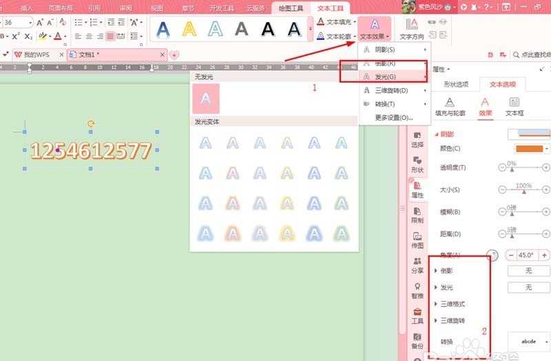Click the 工具 toolbox sidebar icon
The width and height of the screenshot is (551, 361).
click(x=417, y=316)
